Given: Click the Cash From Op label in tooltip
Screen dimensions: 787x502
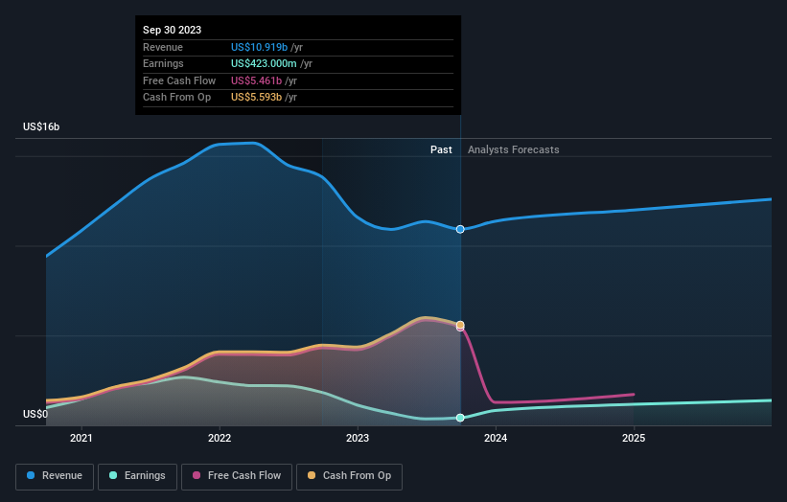Looking at the screenshot, I should click(176, 98).
